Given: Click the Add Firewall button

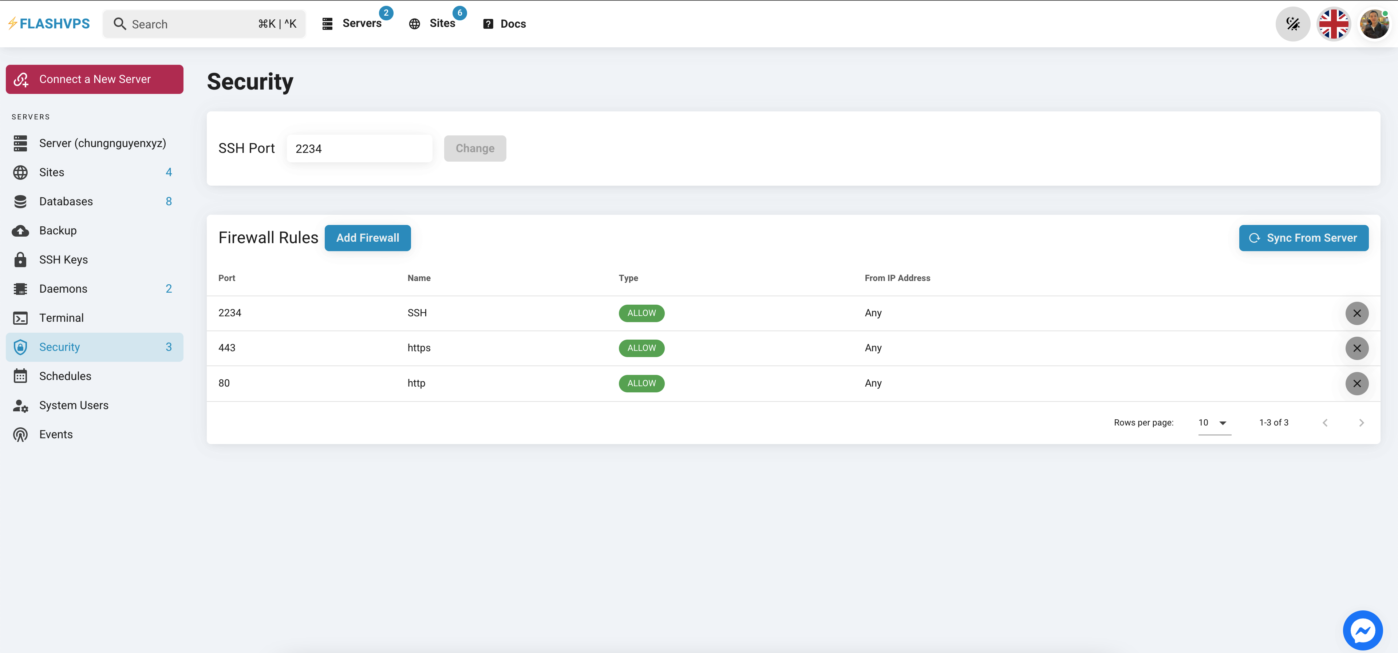Looking at the screenshot, I should point(367,238).
